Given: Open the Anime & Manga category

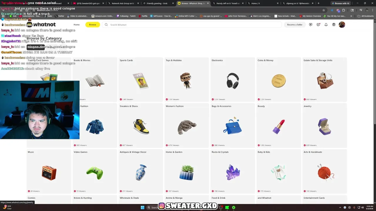Looking at the screenshot, I should pyautogui.click(x=187, y=200).
